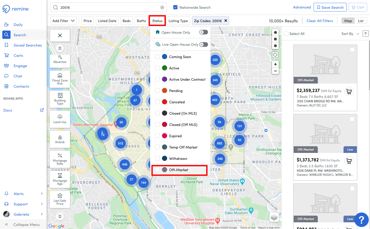The height and width of the screenshot is (229, 370).
Task: Zoom out on the map
Action: point(275,71)
